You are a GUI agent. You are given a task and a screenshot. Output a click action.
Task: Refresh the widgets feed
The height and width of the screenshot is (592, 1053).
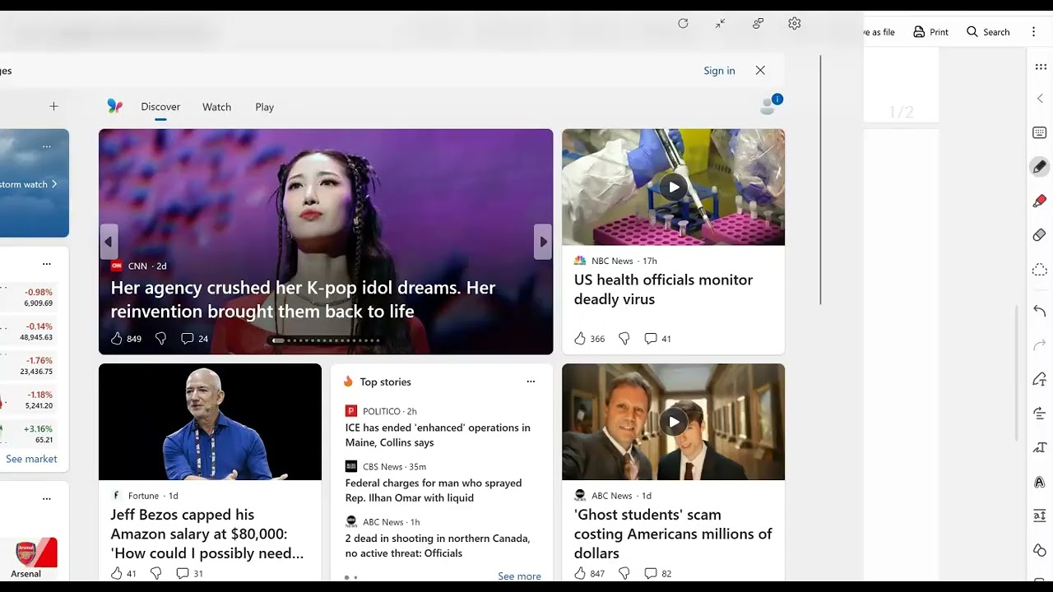coord(683,24)
